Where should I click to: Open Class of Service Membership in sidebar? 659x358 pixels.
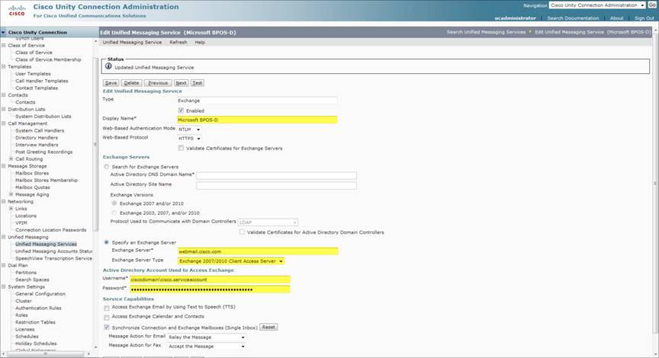[48, 59]
